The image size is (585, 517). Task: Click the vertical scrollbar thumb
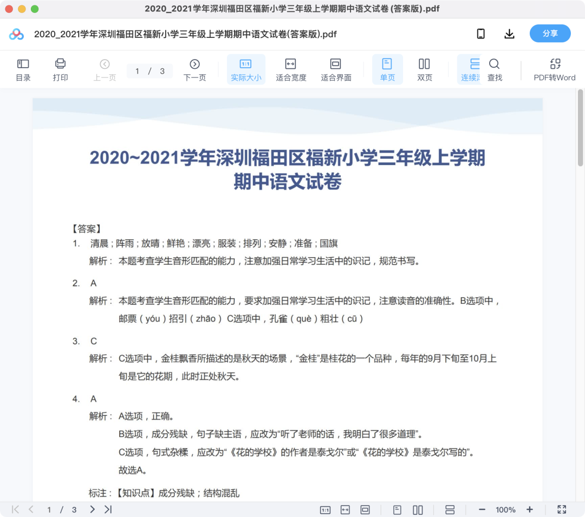coord(580,127)
